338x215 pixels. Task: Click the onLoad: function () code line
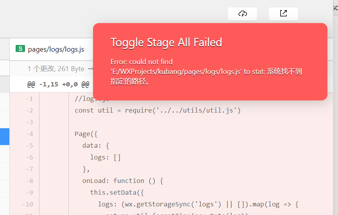pyautogui.click(x=122, y=181)
